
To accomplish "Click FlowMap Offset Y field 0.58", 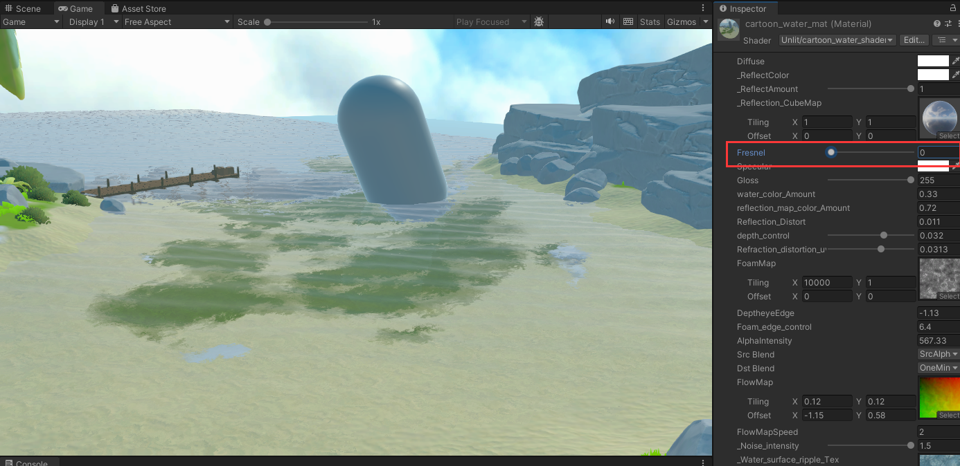I will 891,415.
